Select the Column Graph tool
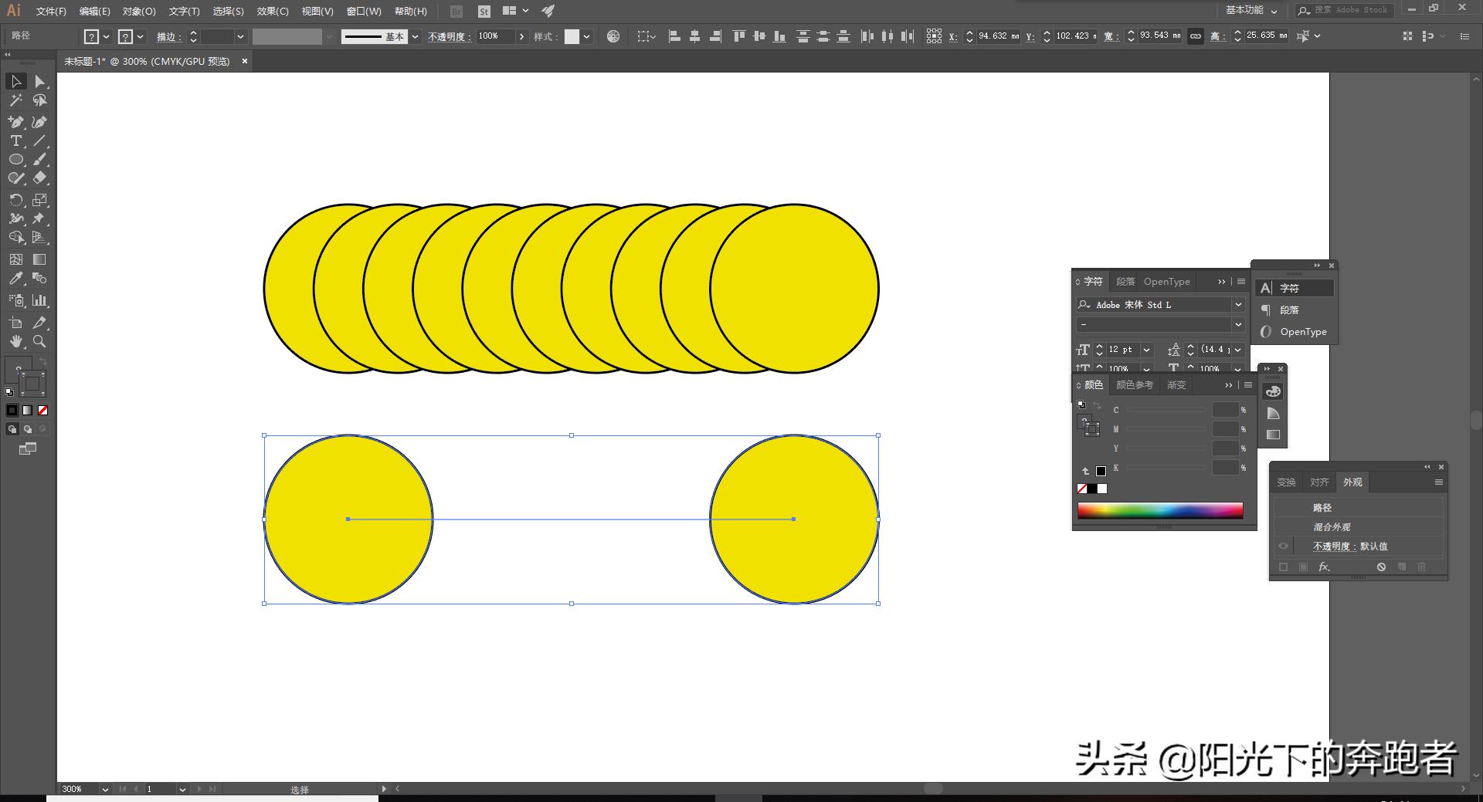1483x802 pixels. tap(39, 300)
